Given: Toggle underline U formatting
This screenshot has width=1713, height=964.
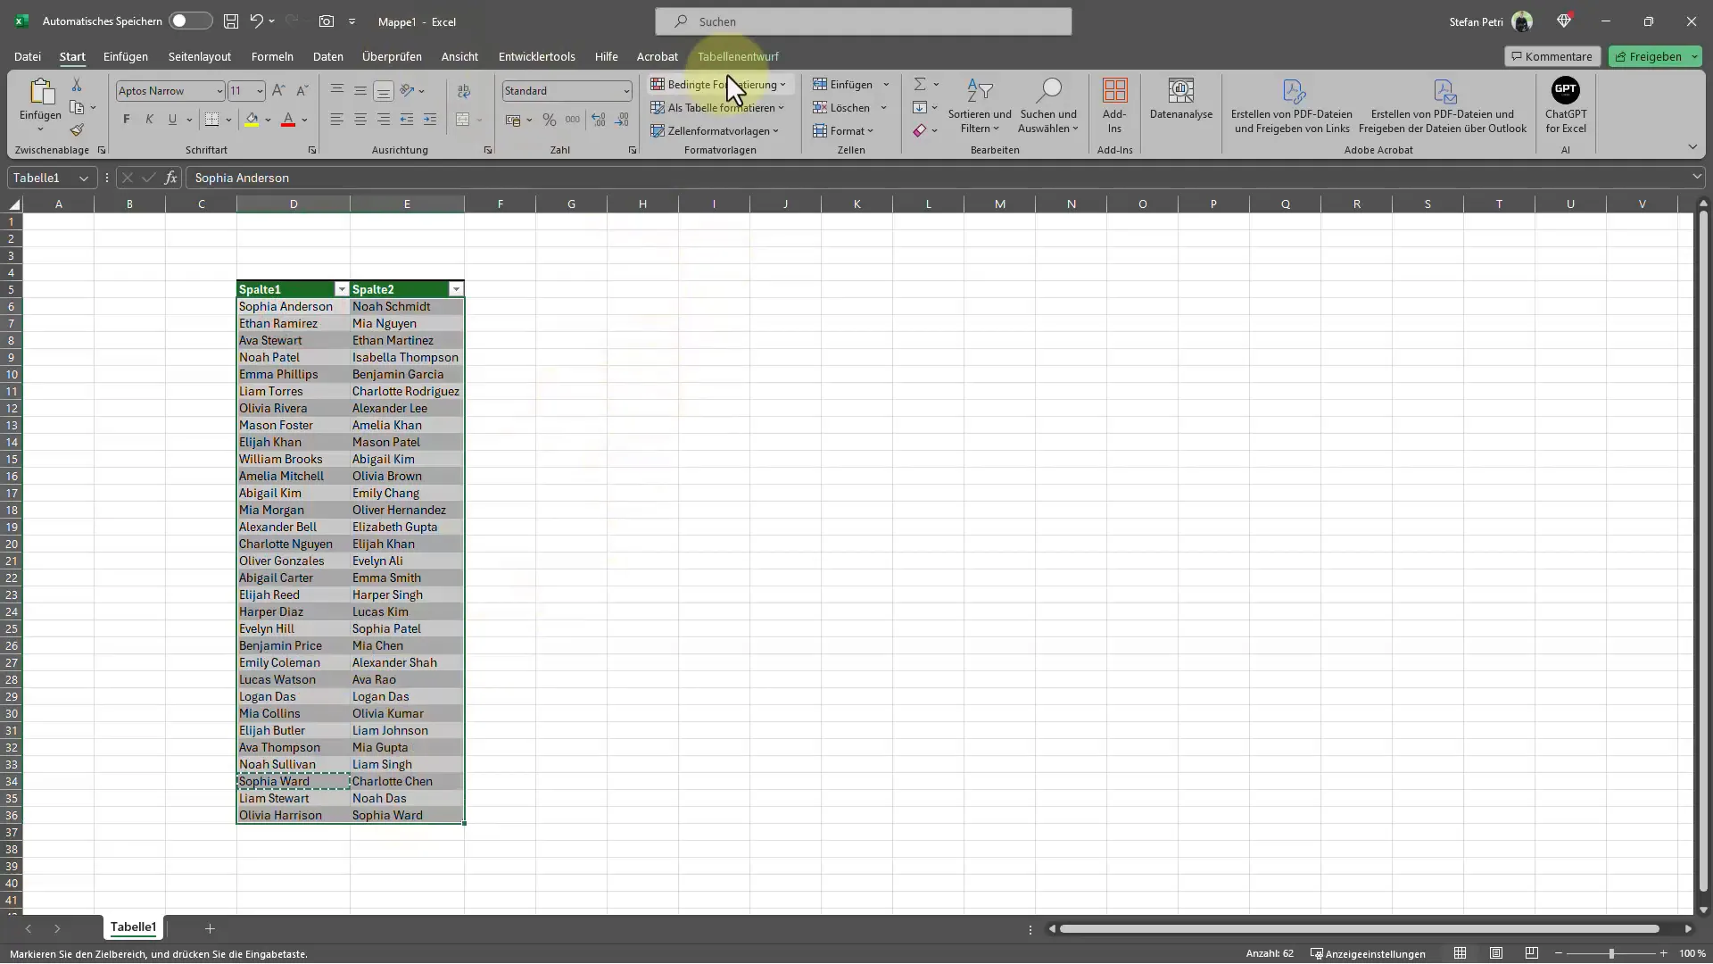Looking at the screenshot, I should click(x=172, y=120).
